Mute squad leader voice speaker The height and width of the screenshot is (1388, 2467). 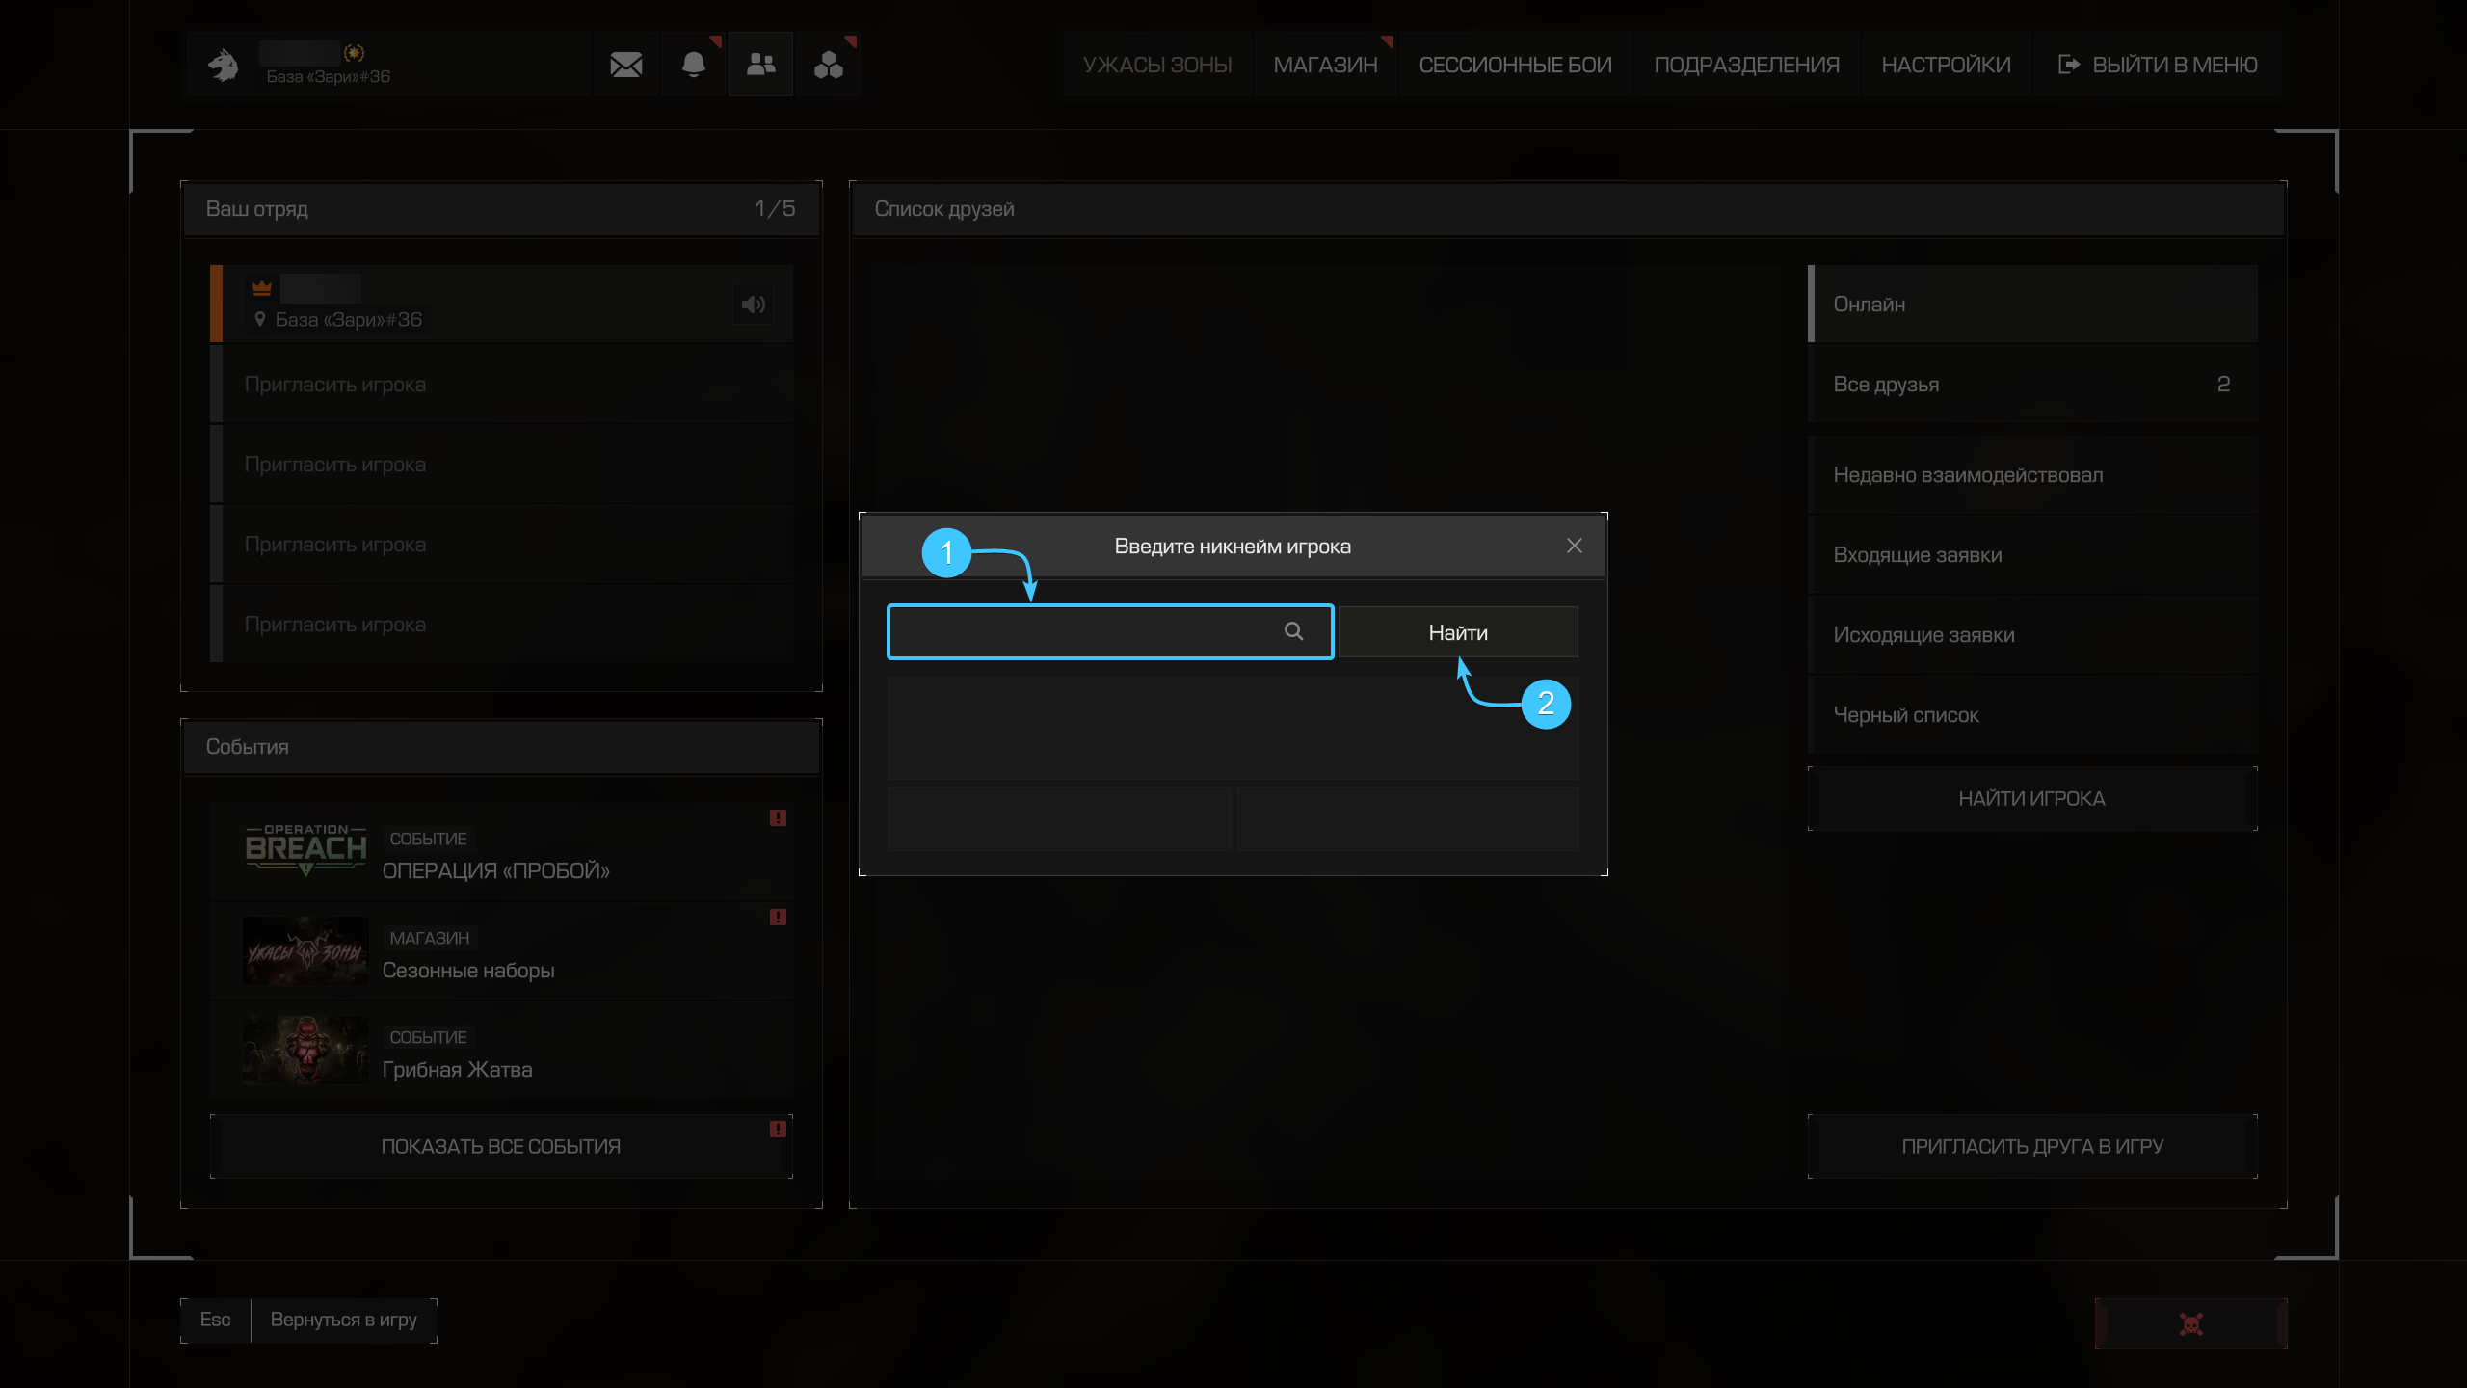point(753,305)
